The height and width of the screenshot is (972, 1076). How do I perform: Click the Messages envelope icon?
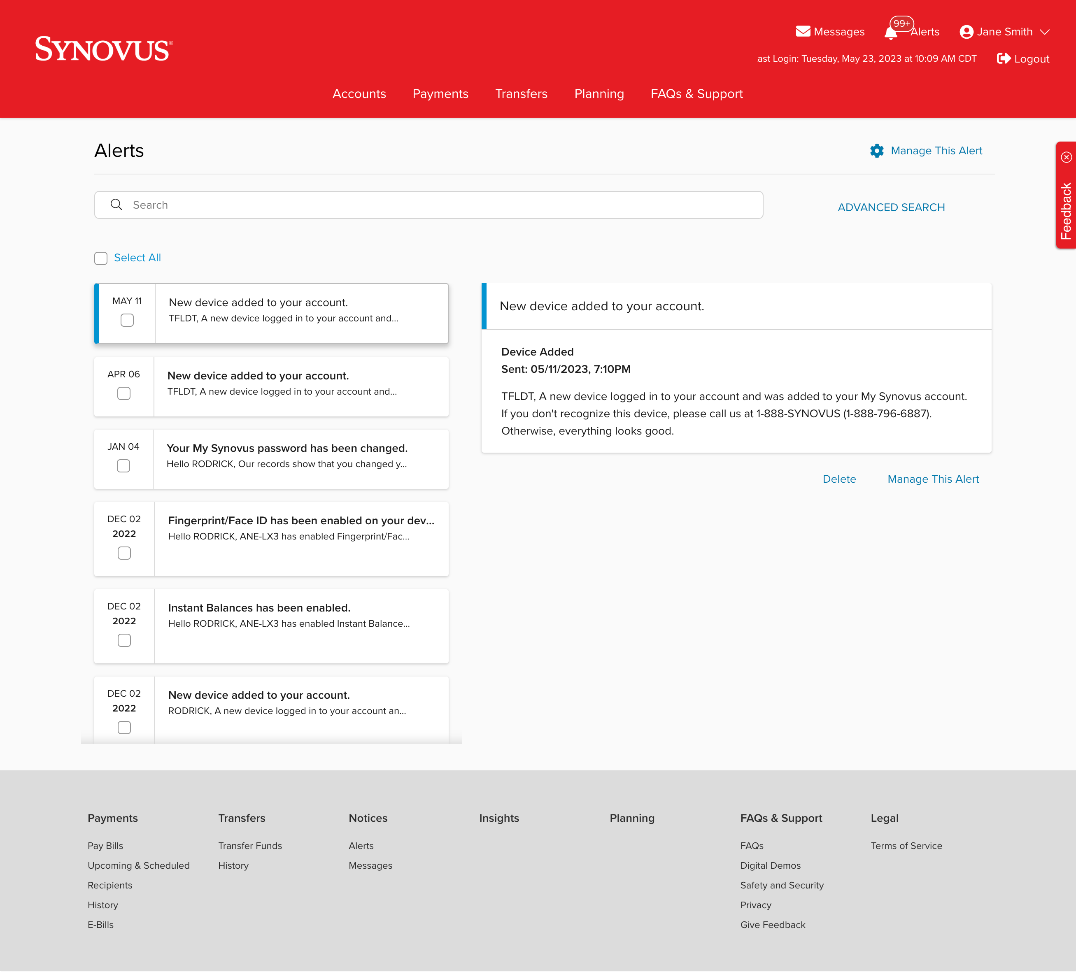point(802,31)
